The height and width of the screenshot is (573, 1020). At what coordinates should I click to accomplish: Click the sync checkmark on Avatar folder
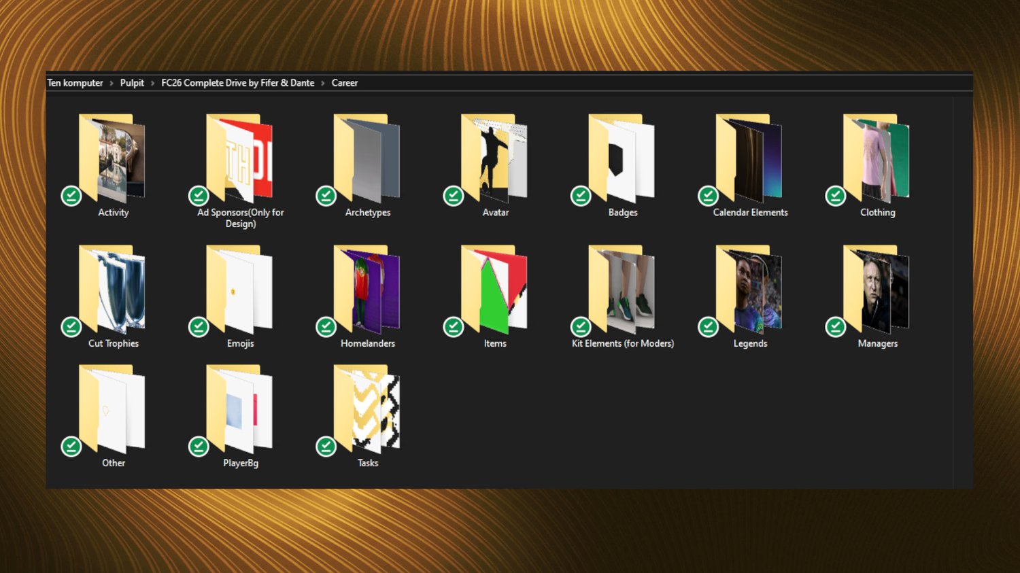[x=454, y=196]
